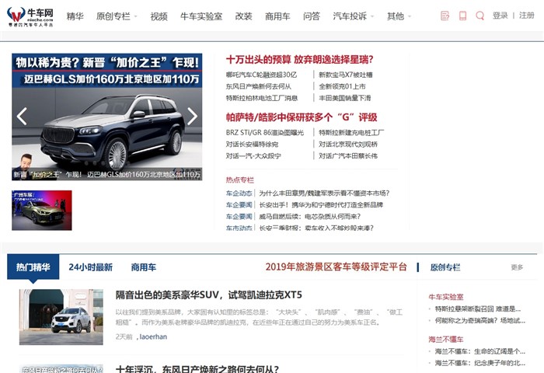The width and height of the screenshot is (544, 373).
Task: Click the 注册 register link
Action: pyautogui.click(x=526, y=16)
